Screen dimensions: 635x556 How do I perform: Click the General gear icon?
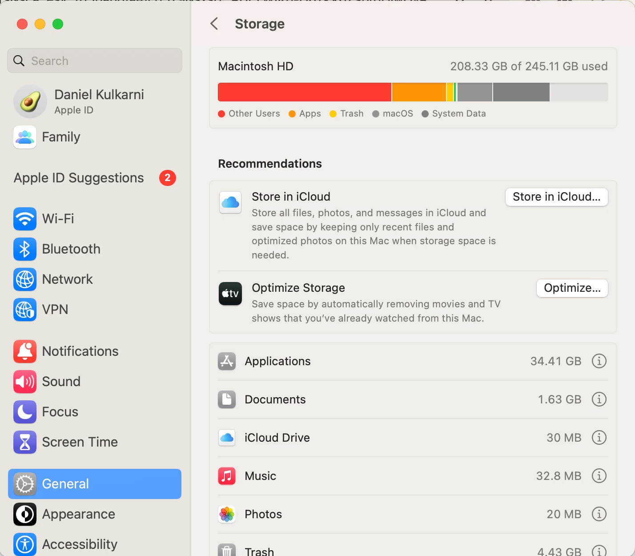click(25, 484)
